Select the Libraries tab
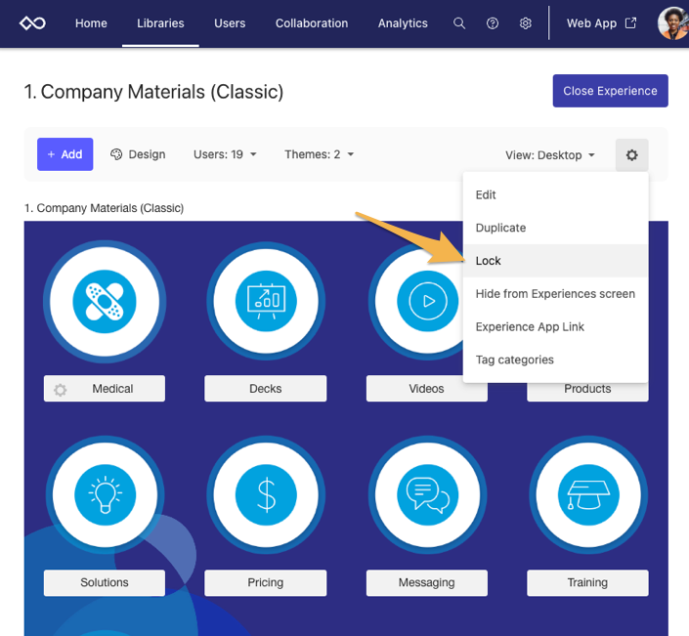Viewport: 689px width, 636px height. pos(160,23)
